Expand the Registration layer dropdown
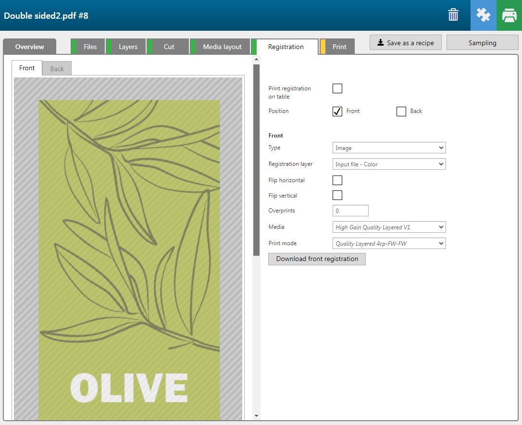The image size is (522, 425). tap(389, 164)
